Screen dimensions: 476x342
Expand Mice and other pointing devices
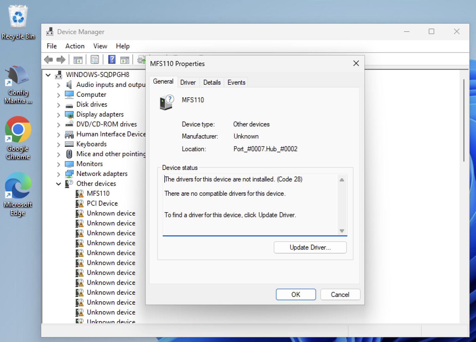(x=59, y=155)
